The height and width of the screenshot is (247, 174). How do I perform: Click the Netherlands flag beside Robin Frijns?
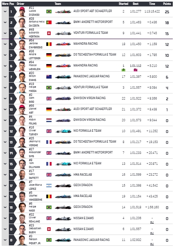click(x=49, y=120)
